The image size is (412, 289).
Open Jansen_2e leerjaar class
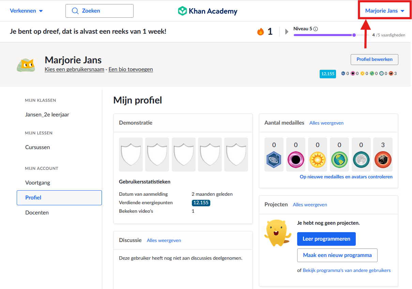(x=47, y=115)
